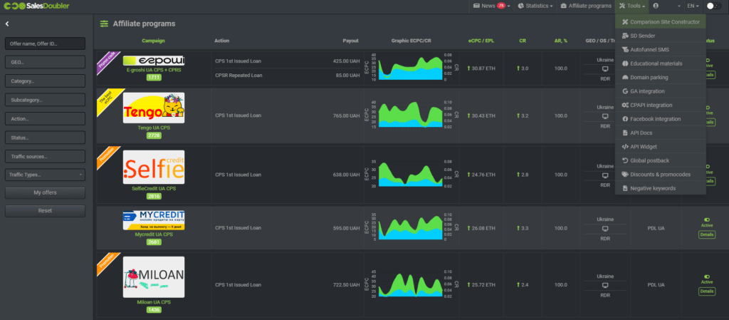The image size is (729, 320).
Task: Expand the Statistics dropdown menu
Action: point(535,6)
